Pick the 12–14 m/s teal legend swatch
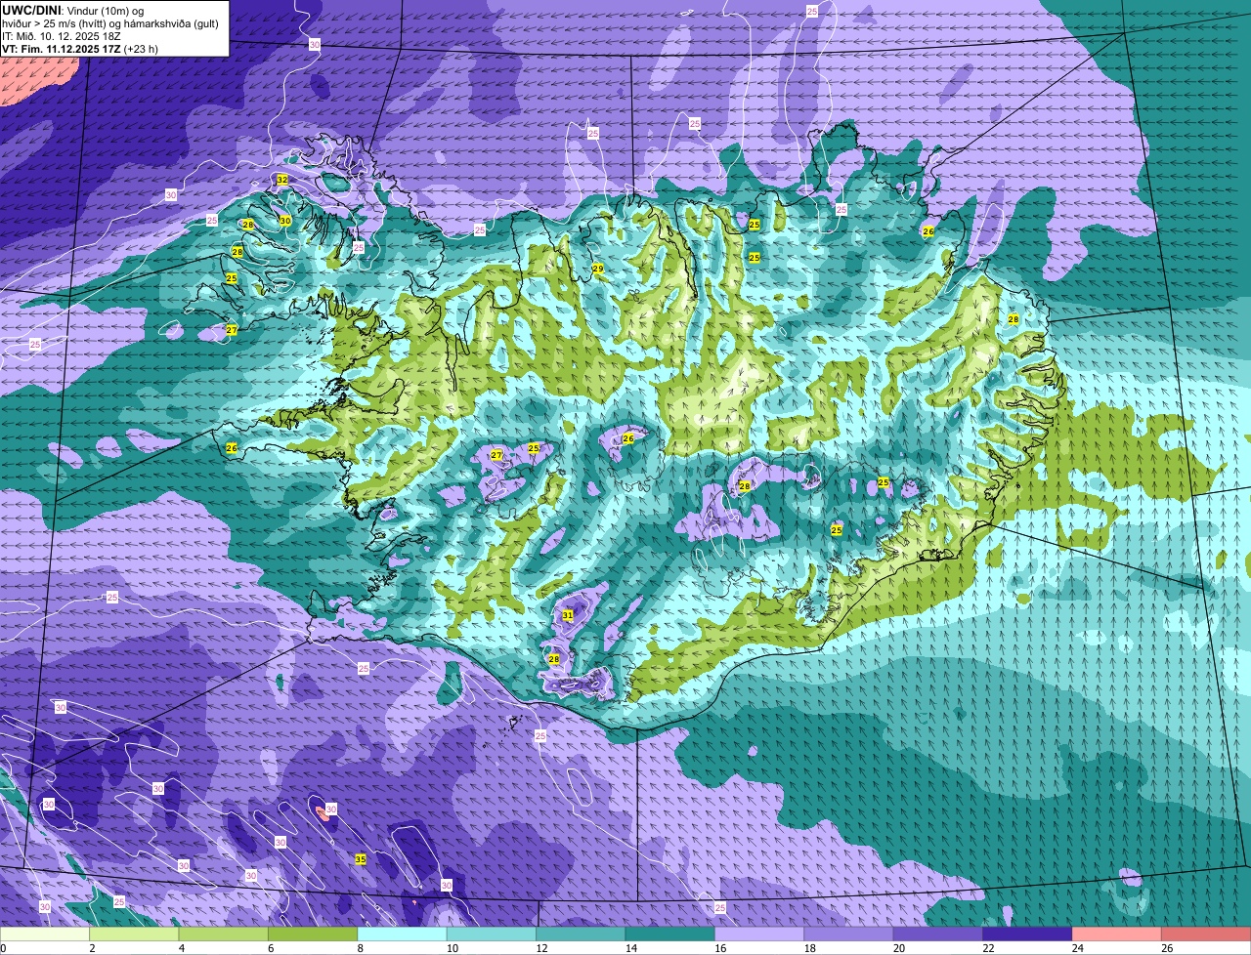 click(x=582, y=934)
